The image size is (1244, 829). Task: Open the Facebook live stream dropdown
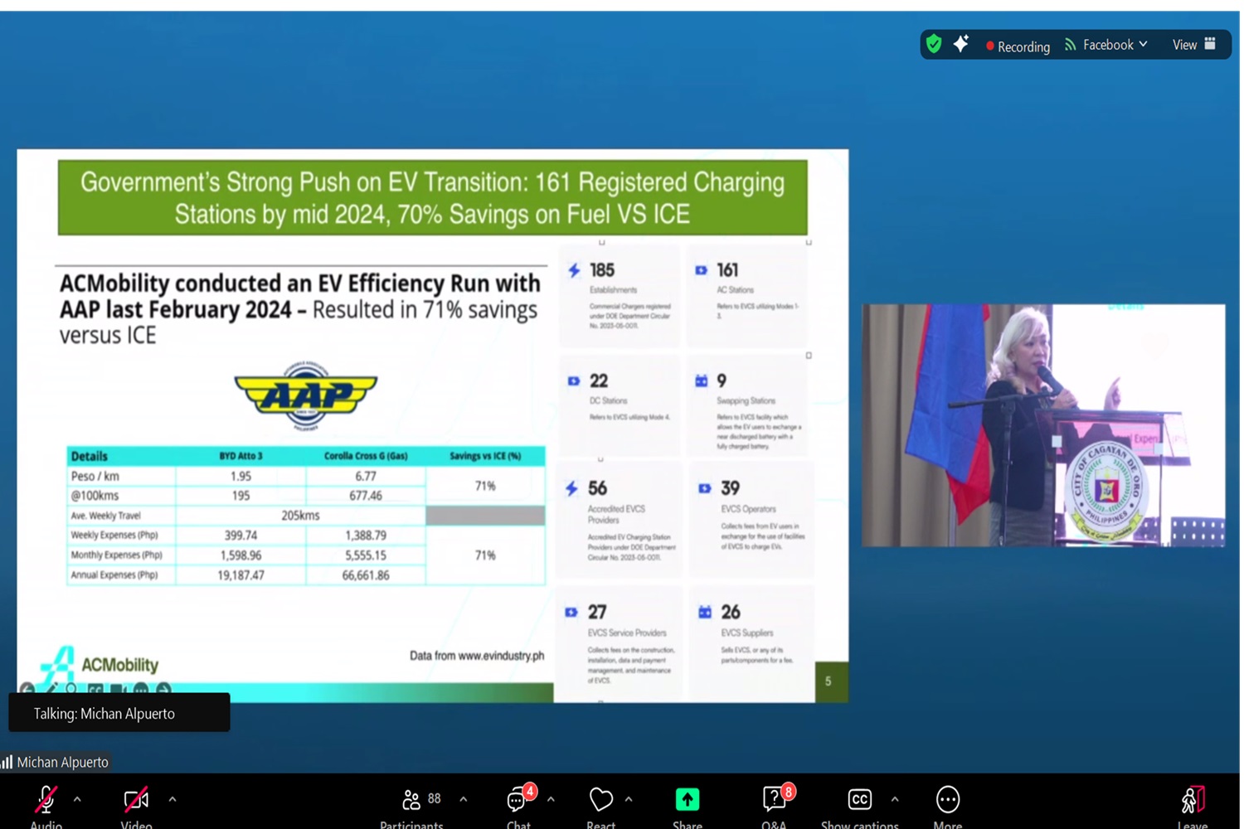1115,45
